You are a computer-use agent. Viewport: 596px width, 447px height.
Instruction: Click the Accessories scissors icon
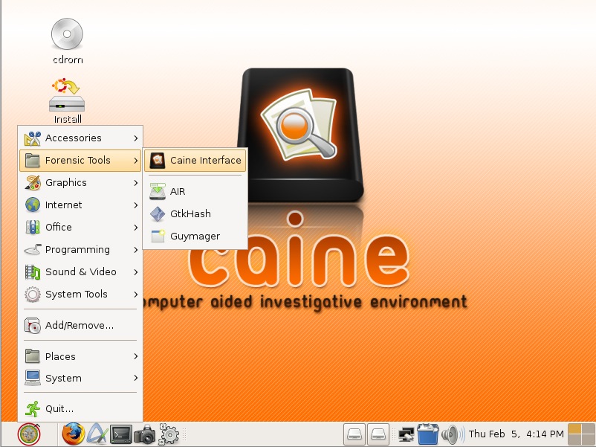tap(33, 138)
